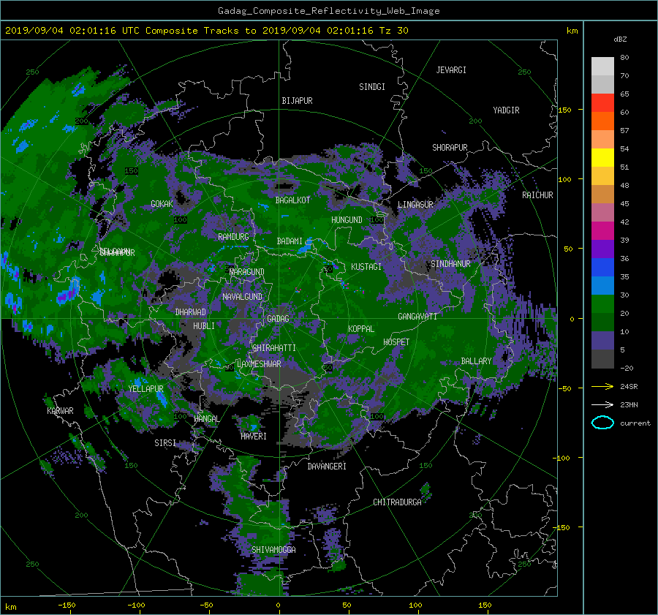Click the KARWAR city label
Image resolution: width=658 pixels, height=615 pixels.
pyautogui.click(x=60, y=411)
